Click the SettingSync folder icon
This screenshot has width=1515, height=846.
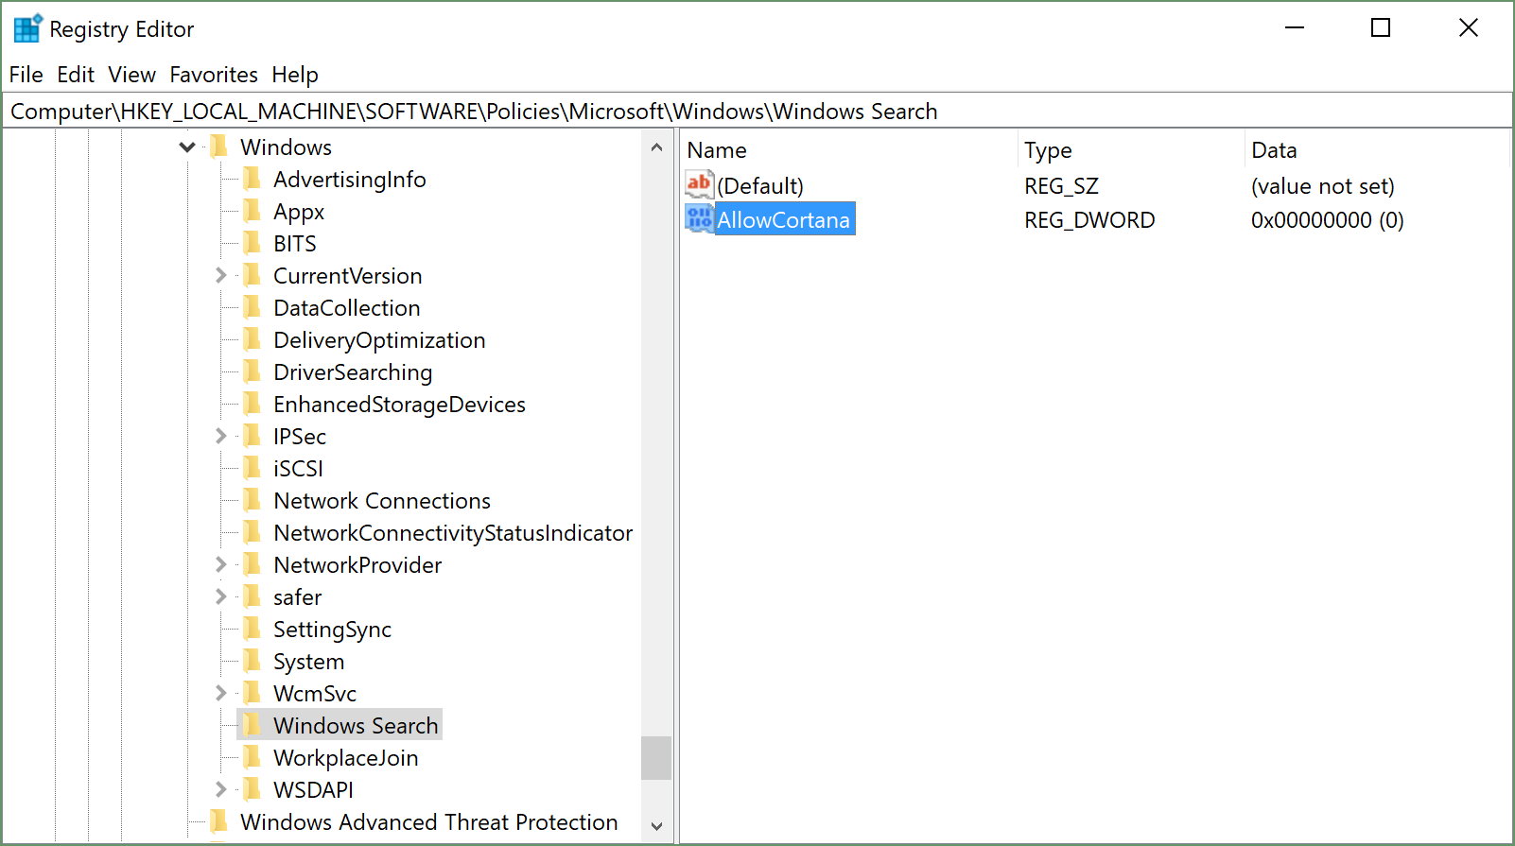point(252,629)
